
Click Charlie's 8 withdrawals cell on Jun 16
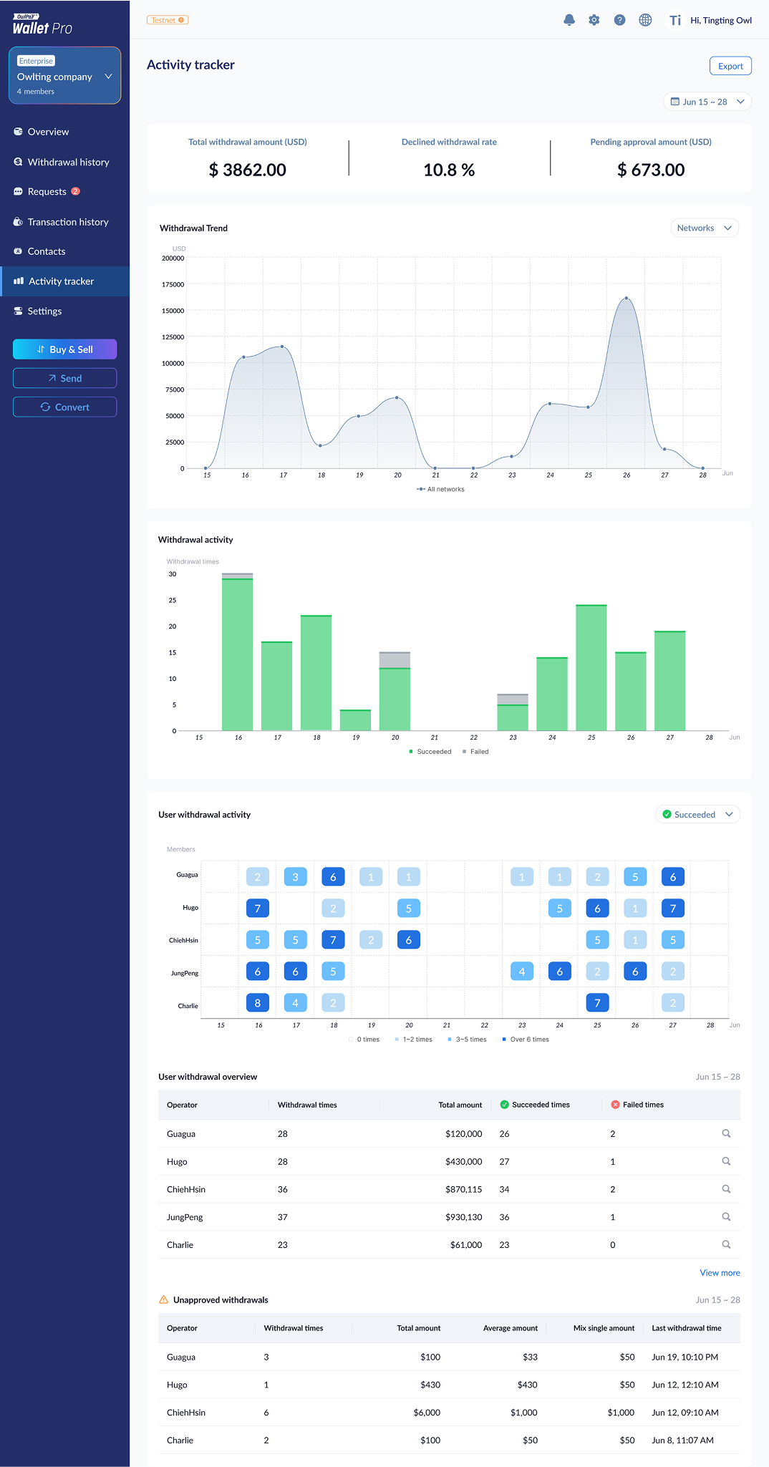tap(258, 1002)
